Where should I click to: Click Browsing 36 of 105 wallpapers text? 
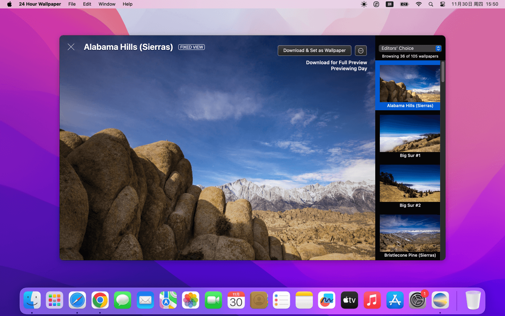[x=410, y=56]
